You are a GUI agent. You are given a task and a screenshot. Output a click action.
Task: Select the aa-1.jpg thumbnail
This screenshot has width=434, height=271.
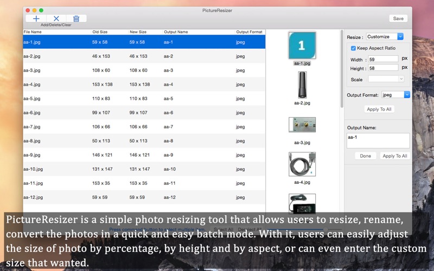point(302,46)
